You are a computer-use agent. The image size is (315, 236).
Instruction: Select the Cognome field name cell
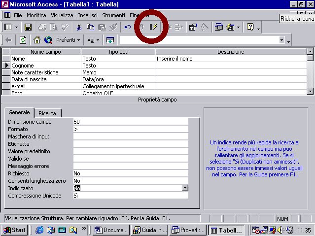pos(46,66)
